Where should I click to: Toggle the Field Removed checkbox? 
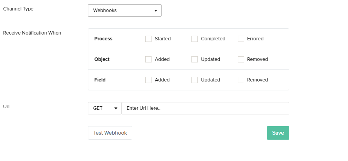coord(241,80)
